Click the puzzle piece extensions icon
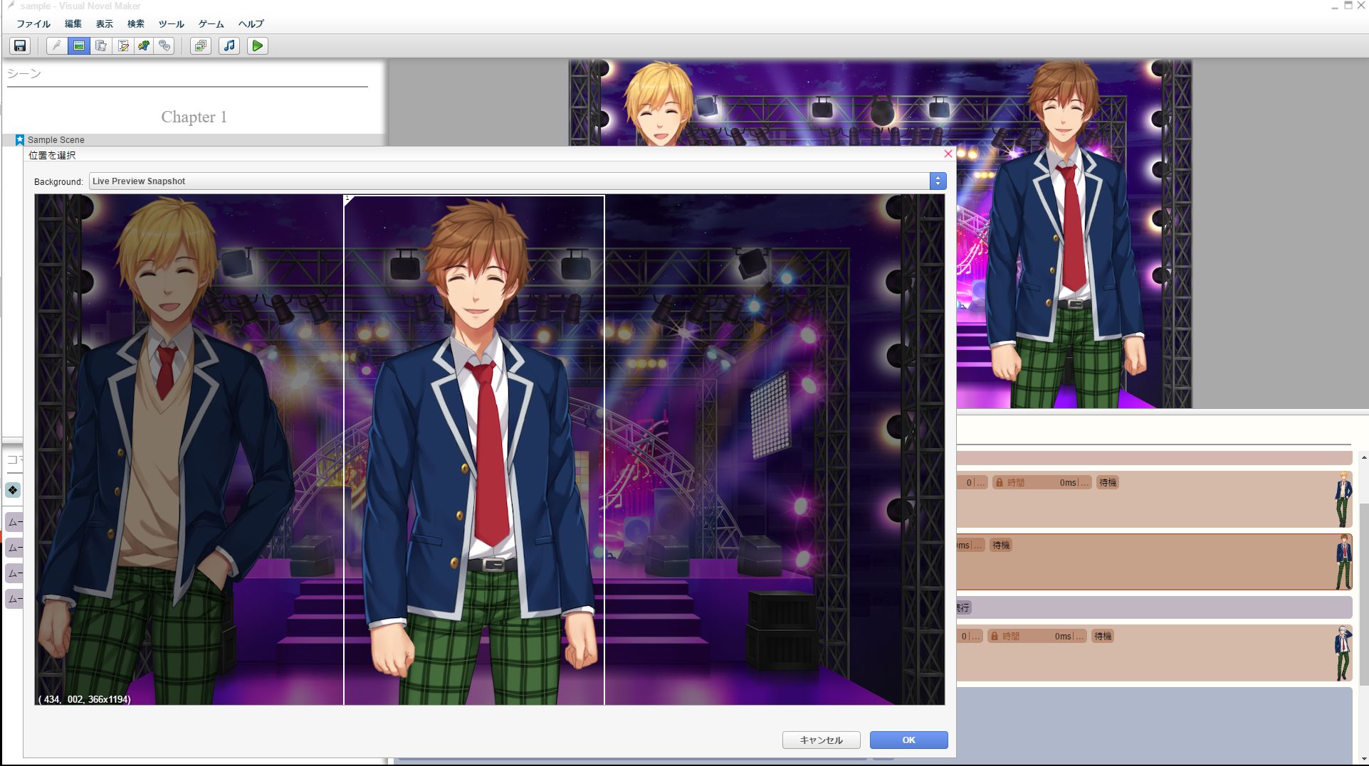Screen dimensions: 1369x766 (145, 46)
